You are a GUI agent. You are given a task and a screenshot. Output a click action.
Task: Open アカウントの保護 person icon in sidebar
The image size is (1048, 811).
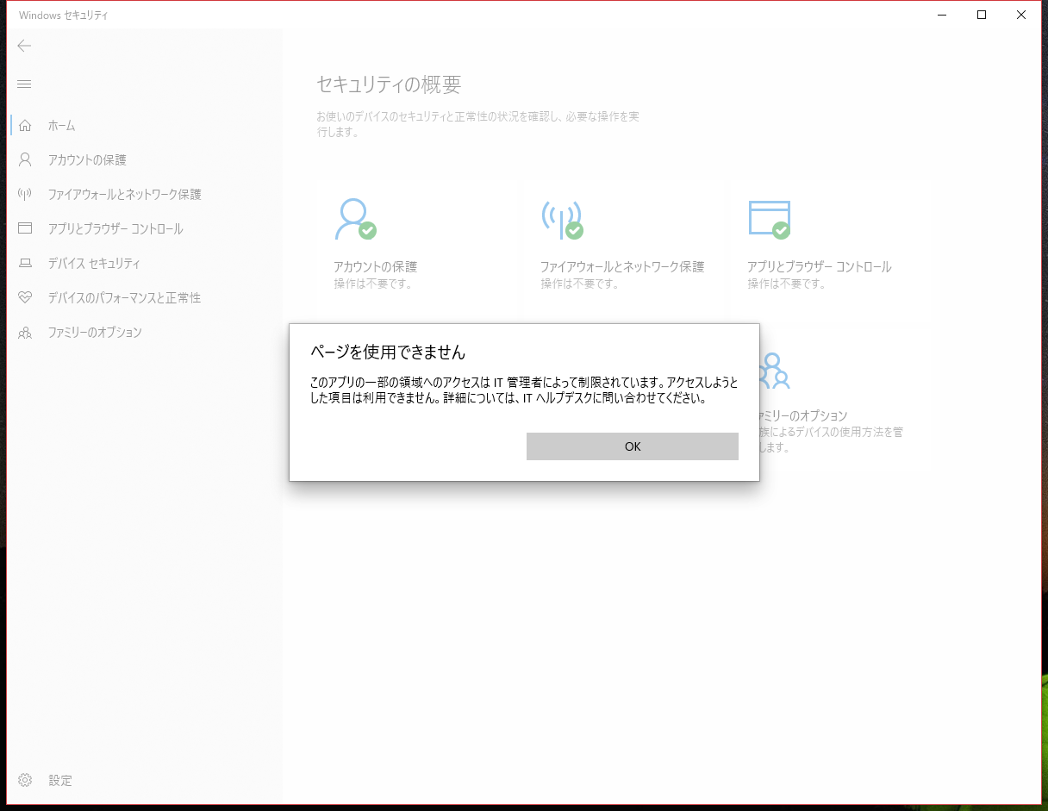tap(25, 159)
